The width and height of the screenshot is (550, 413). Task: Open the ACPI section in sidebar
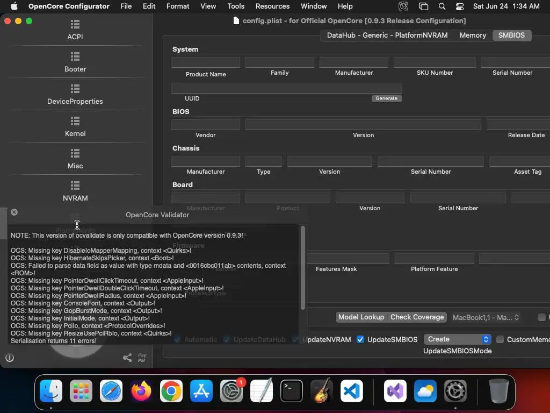coord(75,30)
